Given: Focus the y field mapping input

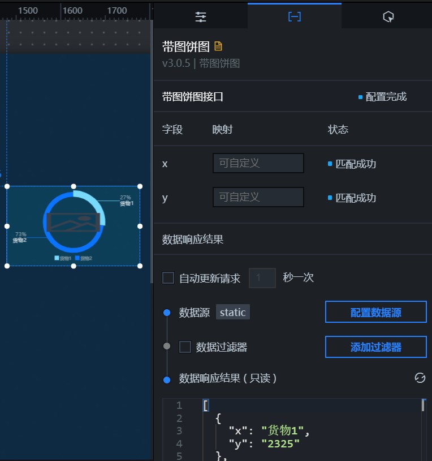Looking at the screenshot, I should point(258,197).
